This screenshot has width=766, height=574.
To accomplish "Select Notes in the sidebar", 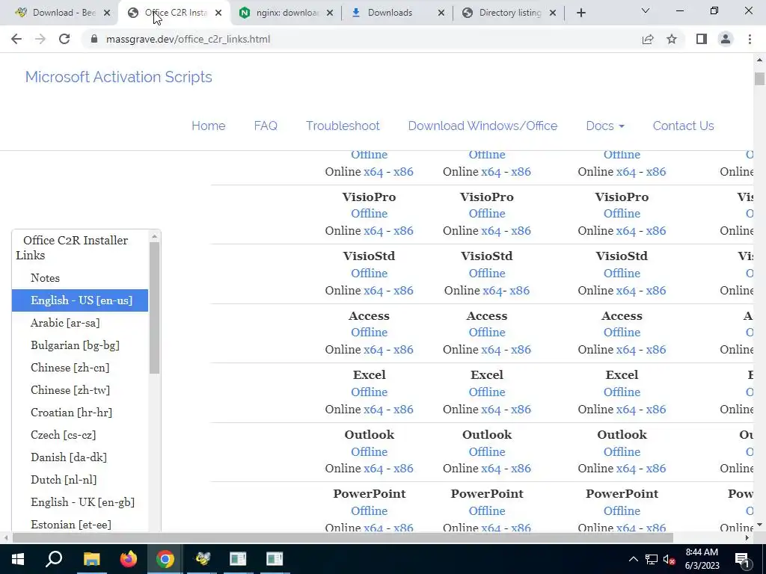I will click(x=45, y=278).
